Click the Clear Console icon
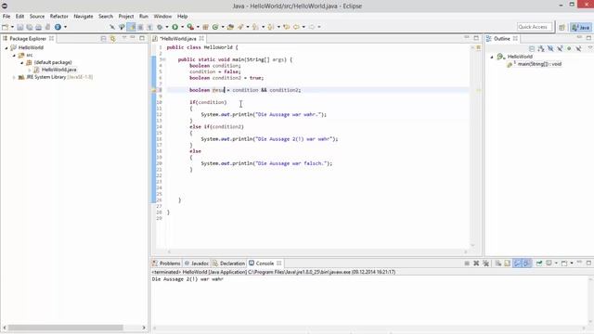Image resolution: width=594 pixels, height=334 pixels. tap(498, 263)
